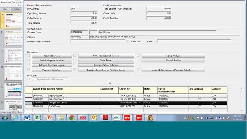Click the Business Partner Balances button
Screen dimensions: 247x139
click(106, 65)
